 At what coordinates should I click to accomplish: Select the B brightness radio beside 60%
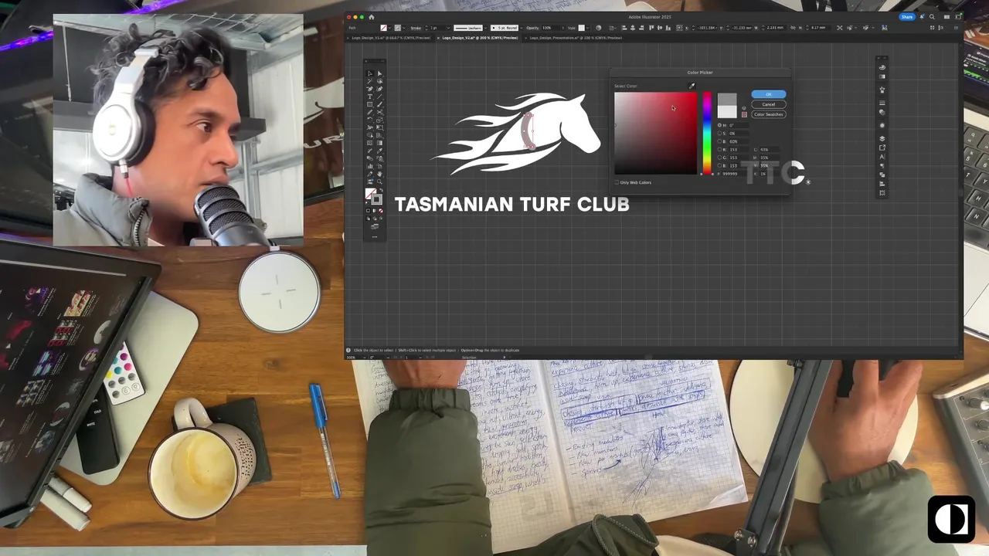(719, 141)
